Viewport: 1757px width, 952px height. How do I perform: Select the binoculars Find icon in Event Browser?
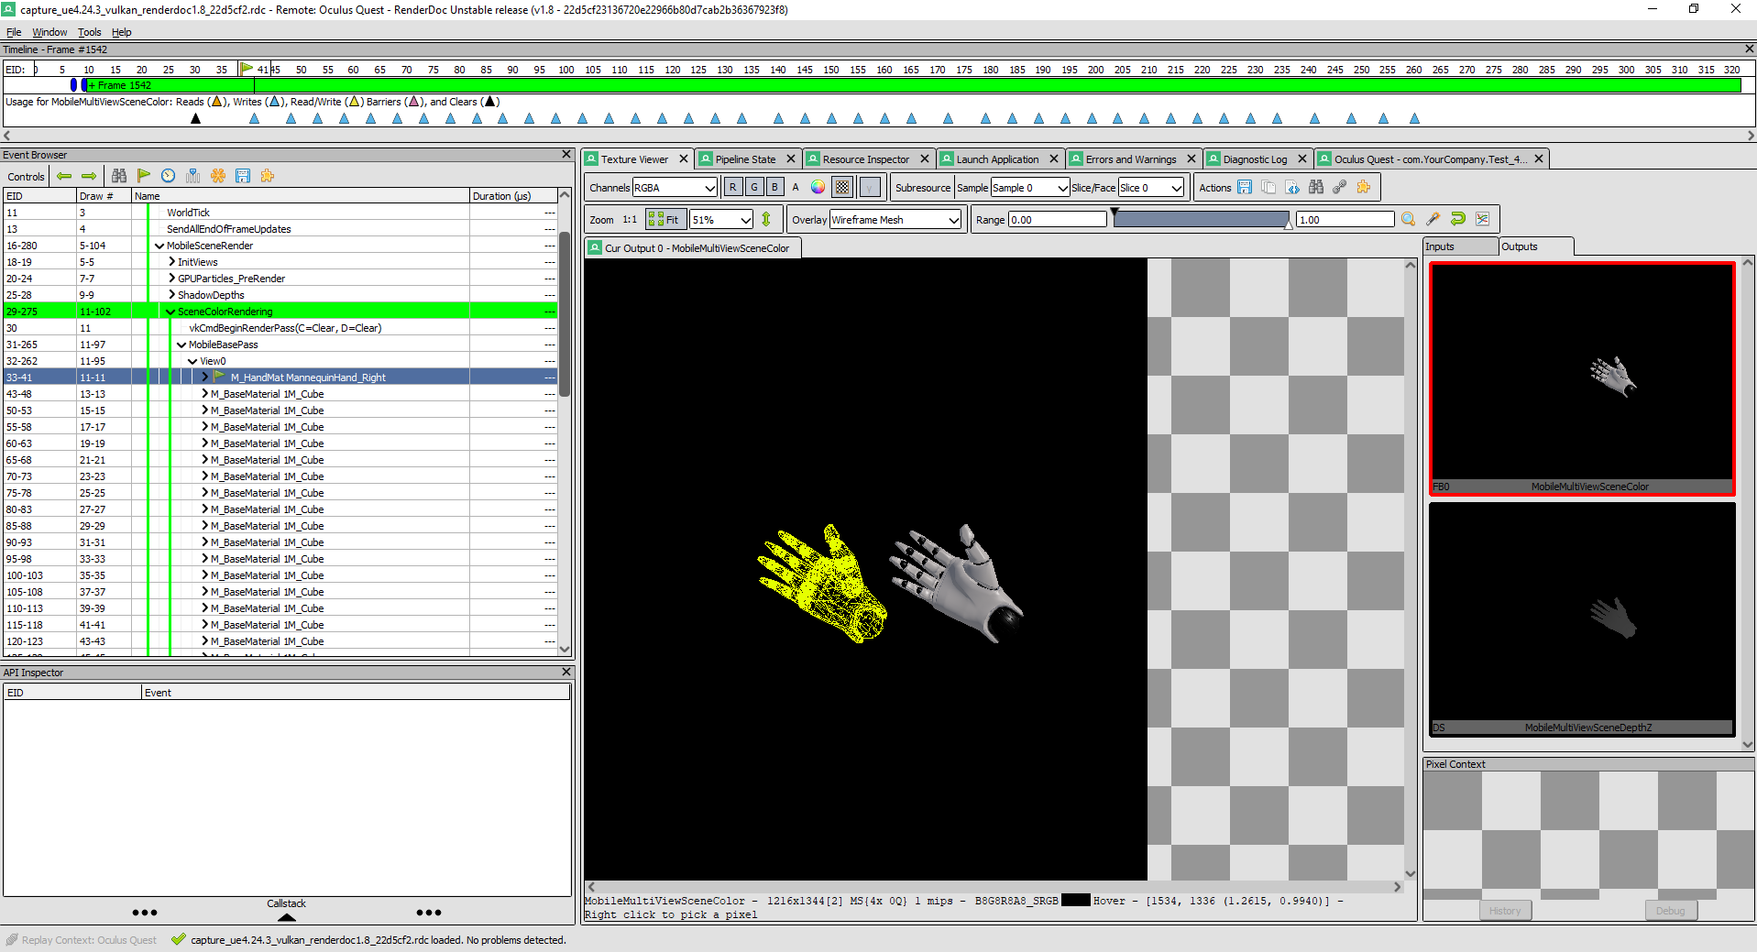coord(119,176)
